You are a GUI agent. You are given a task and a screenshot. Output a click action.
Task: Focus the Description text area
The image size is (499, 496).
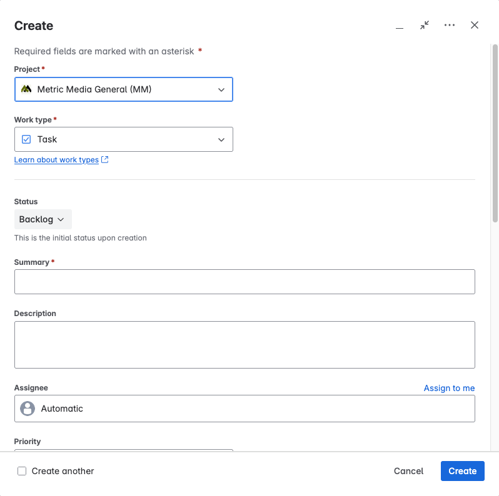pyautogui.click(x=244, y=345)
